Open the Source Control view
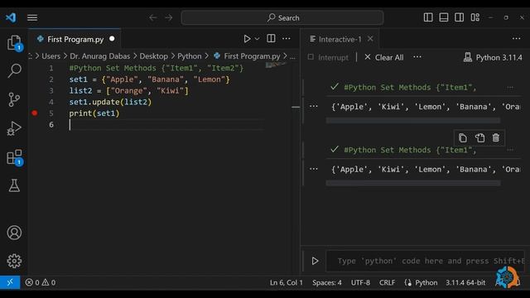Screen dimensions: 530x298 point(14,99)
